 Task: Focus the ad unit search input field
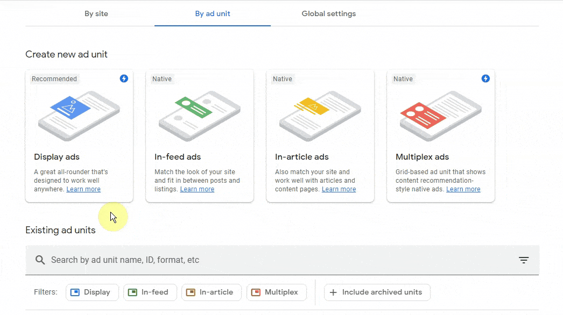269,260
